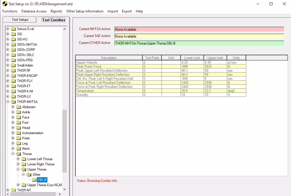This screenshot has width=291, height=196.
Task: Collapse the THOR-NHTSA tree node
Action: pos(8,102)
